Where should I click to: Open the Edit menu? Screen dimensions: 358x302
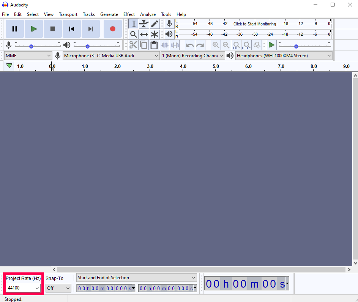18,14
